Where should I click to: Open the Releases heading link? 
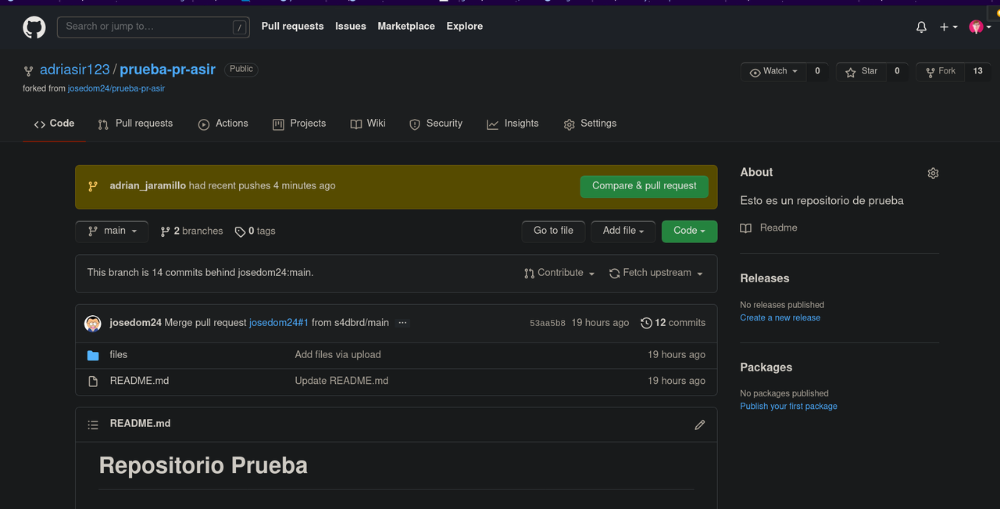coord(765,278)
